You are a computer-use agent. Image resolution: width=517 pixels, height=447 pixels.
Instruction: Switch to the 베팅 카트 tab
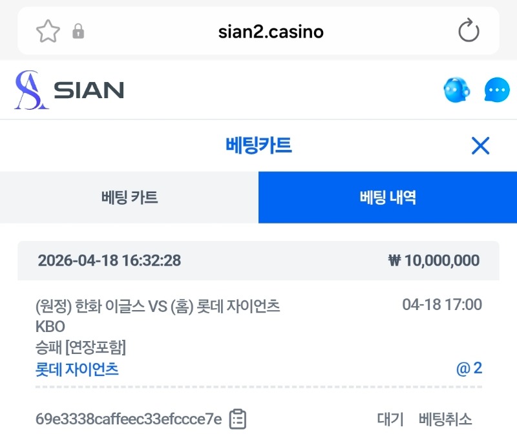coord(129,198)
